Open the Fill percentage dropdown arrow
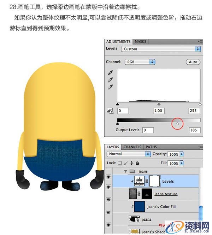This screenshot has width=212, height=235. 182,163
